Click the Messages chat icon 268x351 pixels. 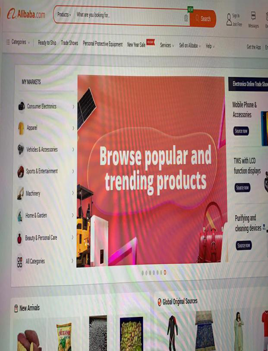coord(253,16)
